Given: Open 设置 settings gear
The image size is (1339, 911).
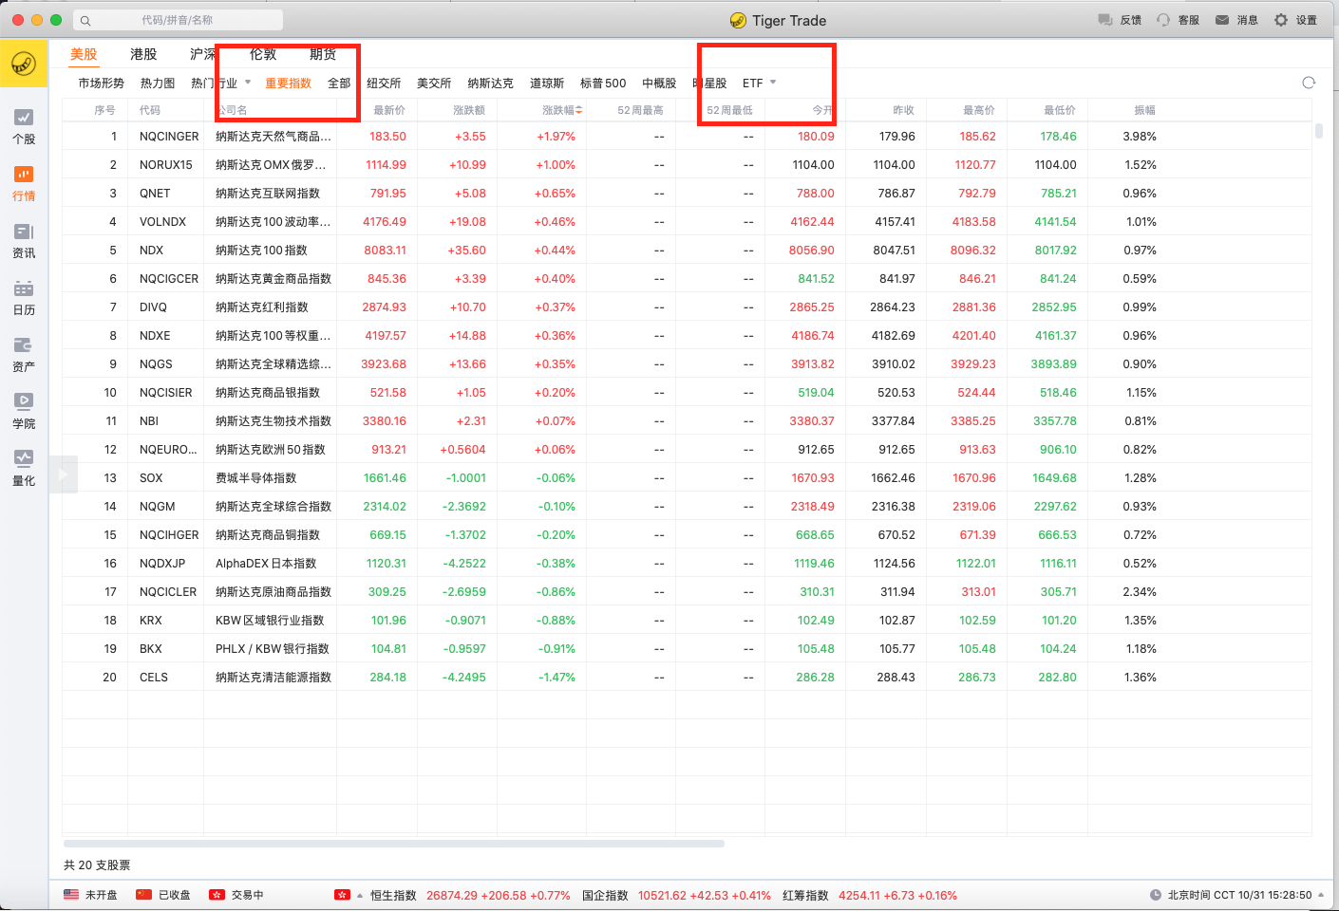Looking at the screenshot, I should [x=1281, y=20].
